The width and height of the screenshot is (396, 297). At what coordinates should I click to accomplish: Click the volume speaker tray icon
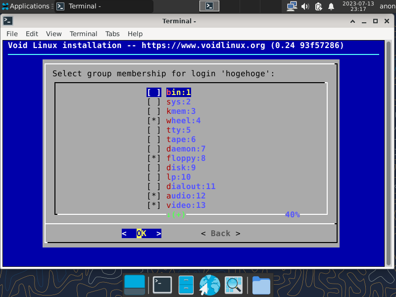pyautogui.click(x=305, y=6)
